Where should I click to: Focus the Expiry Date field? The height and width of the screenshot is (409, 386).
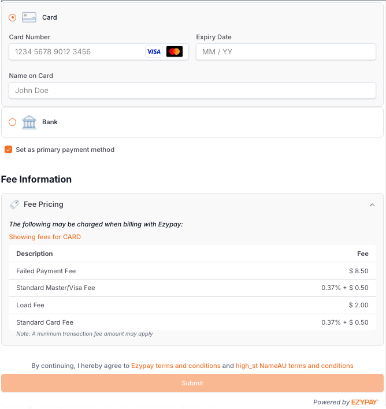[286, 51]
